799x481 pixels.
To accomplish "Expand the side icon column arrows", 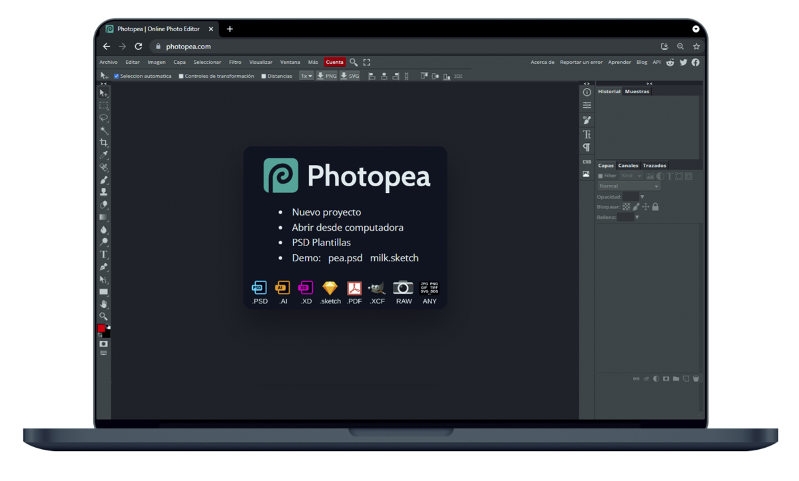I will pyautogui.click(x=587, y=84).
